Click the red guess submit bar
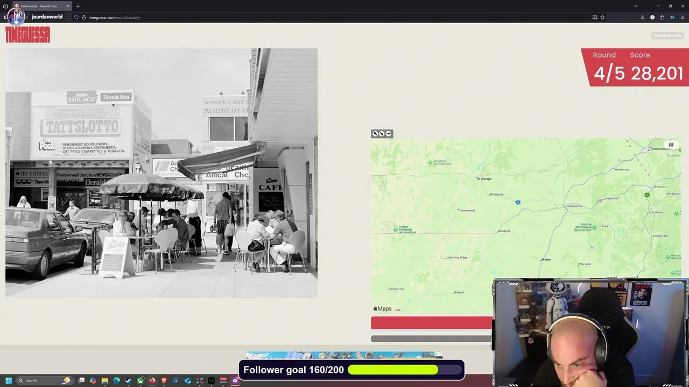Screen dimensions: 689x387 (431, 322)
